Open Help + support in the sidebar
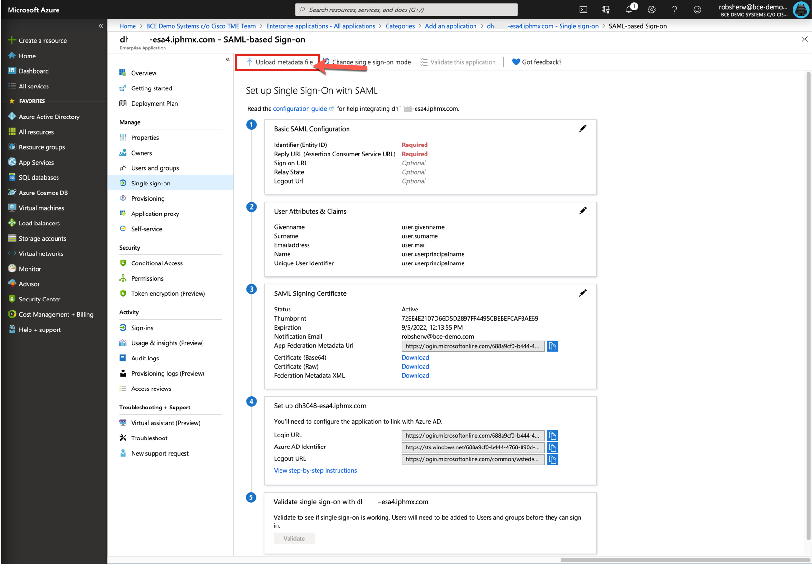This screenshot has width=812, height=564. click(x=40, y=330)
